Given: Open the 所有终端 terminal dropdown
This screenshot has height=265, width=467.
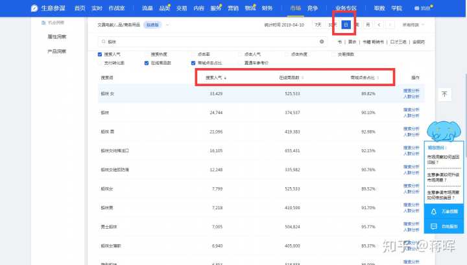Looking at the screenshot, I should pyautogui.click(x=415, y=25).
